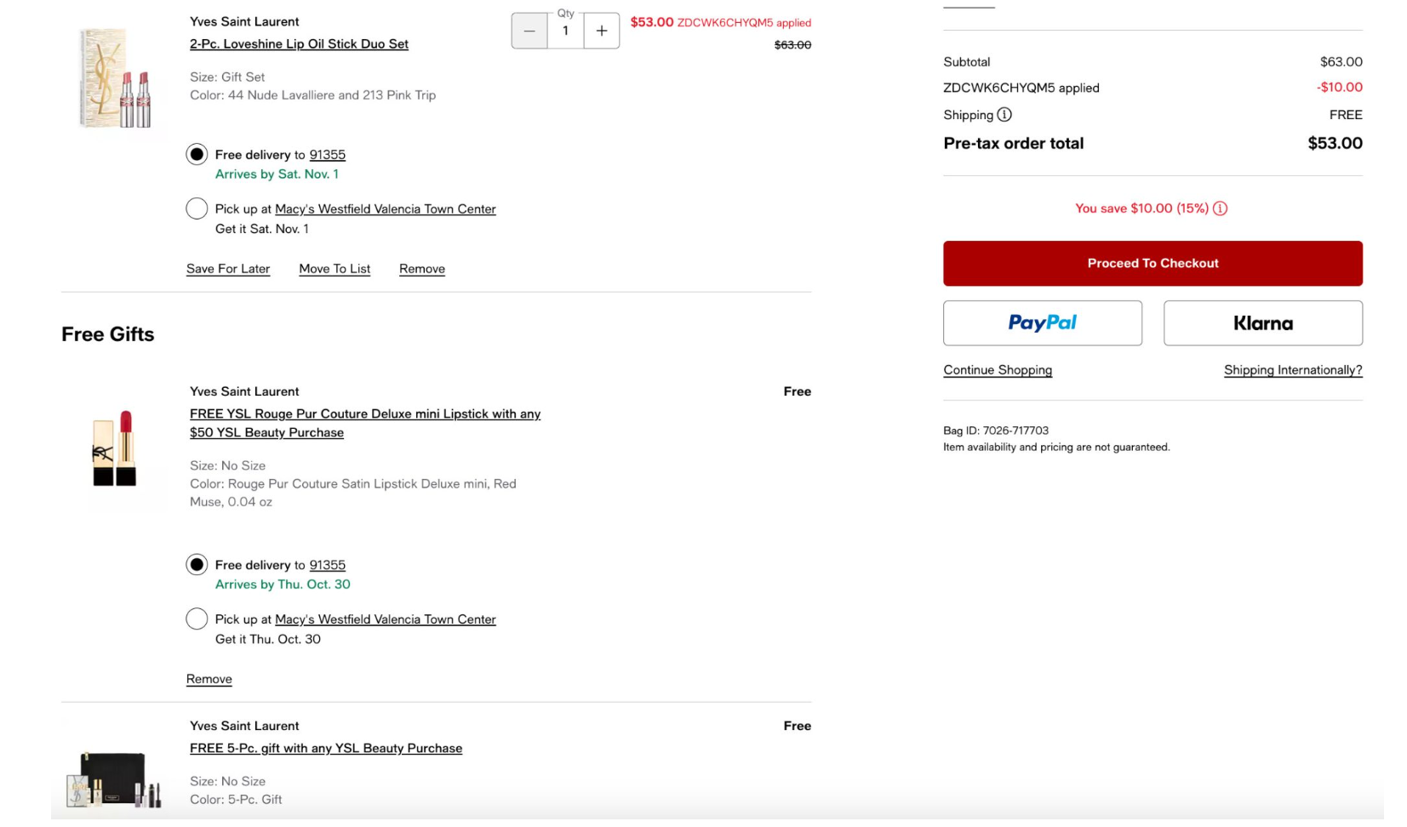Click the Arrives by Thu. Oct. 30 text
Screen dimensions: 1407x827
click(x=283, y=585)
